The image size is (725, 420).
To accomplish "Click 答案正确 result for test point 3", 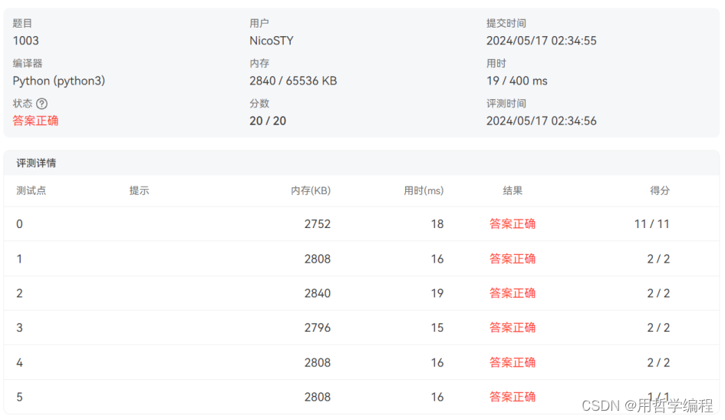I will pos(512,328).
